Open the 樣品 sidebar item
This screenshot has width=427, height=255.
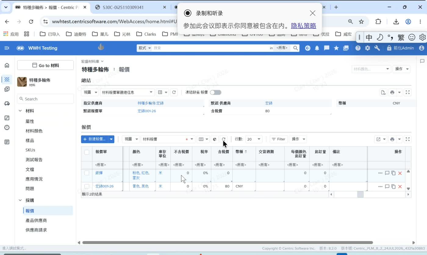[30, 141]
